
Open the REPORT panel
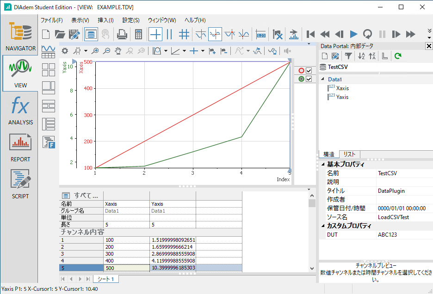20,147
